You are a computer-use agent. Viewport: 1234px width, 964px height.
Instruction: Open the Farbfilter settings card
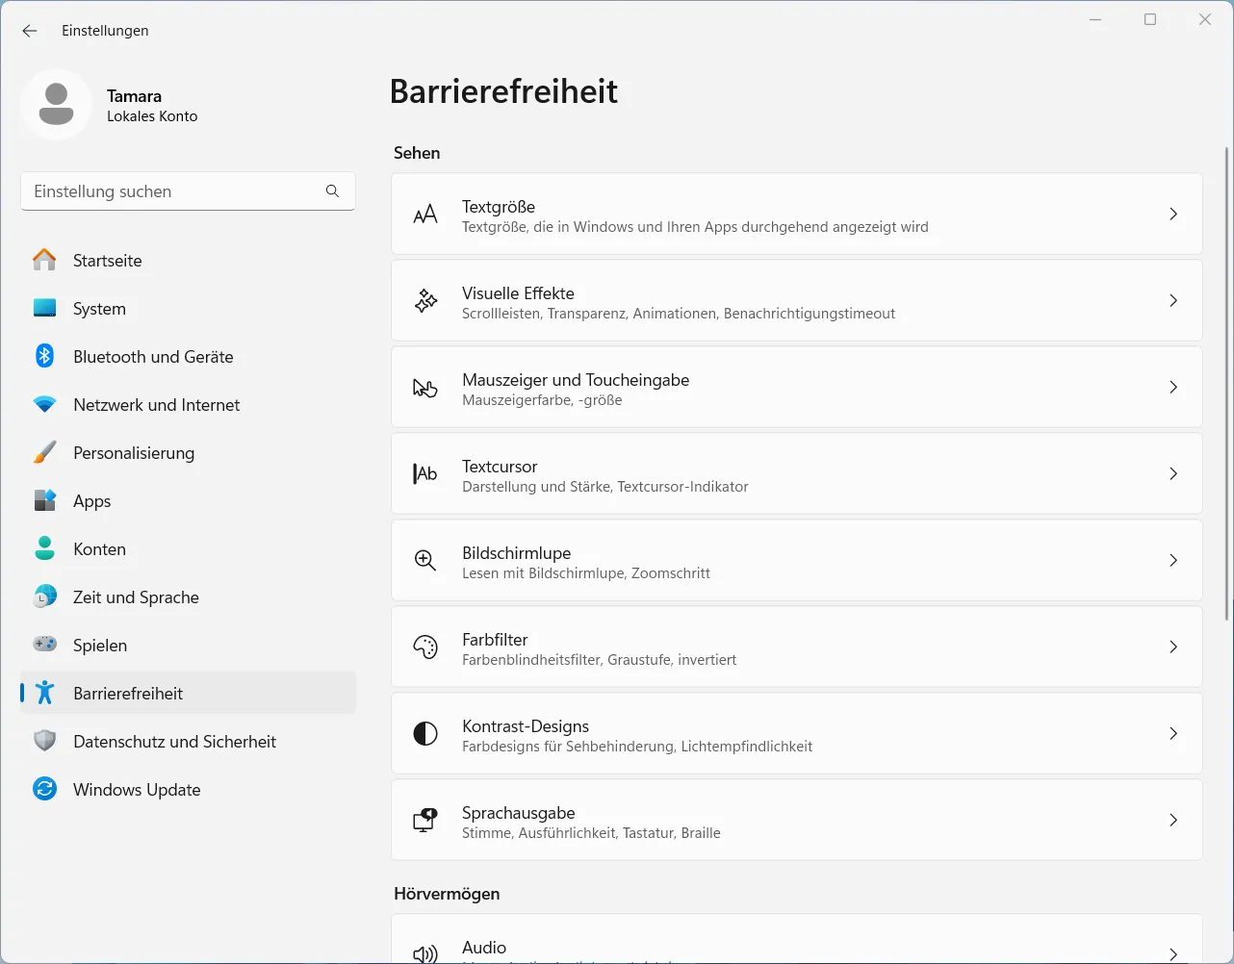pyautogui.click(x=797, y=647)
